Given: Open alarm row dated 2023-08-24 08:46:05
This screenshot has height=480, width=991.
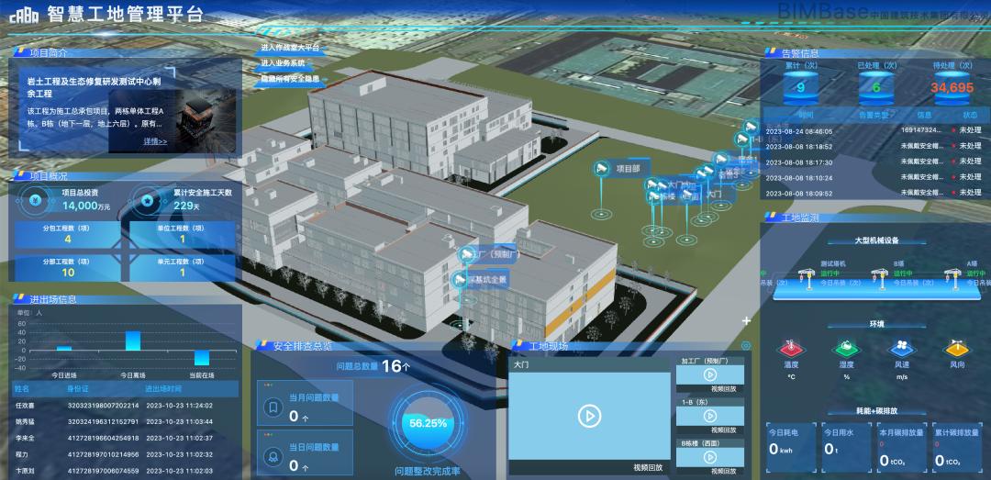Looking at the screenshot, I should coord(874,131).
